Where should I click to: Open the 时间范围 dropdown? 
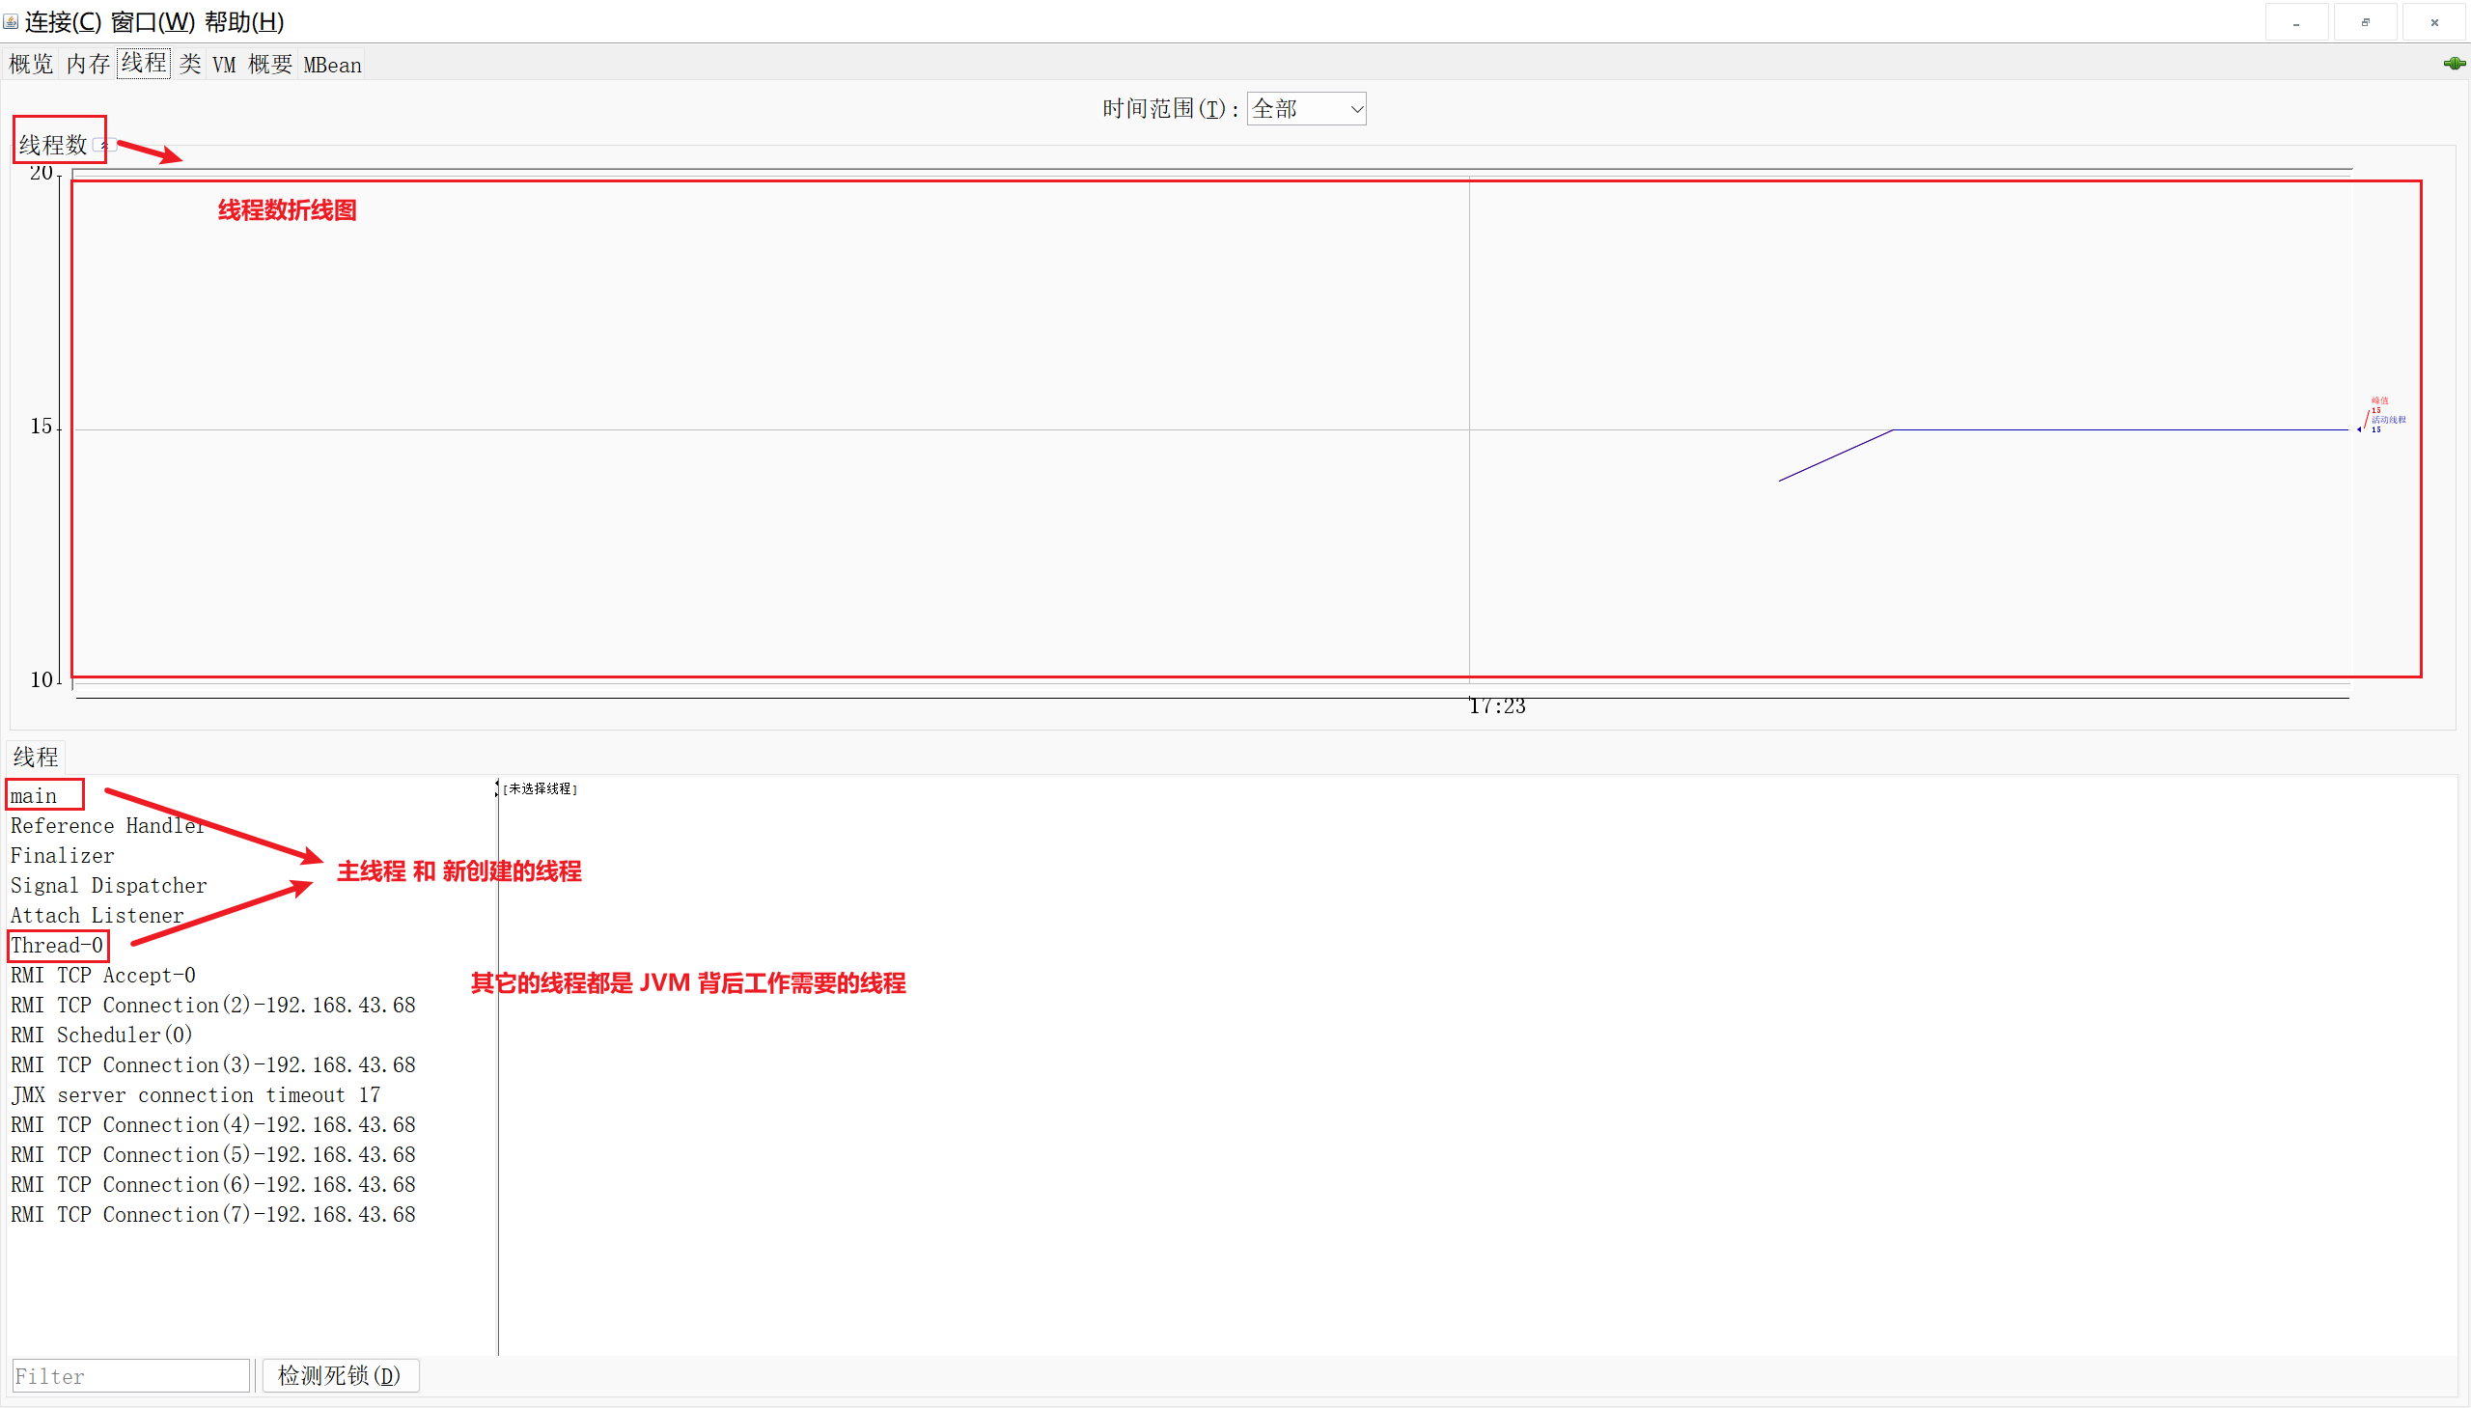click(x=1306, y=109)
